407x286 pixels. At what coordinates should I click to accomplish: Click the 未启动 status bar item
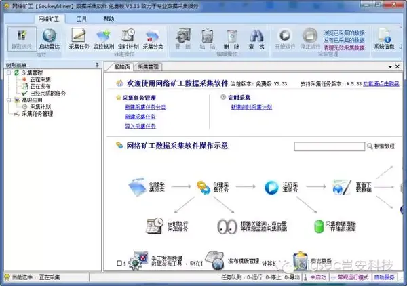pos(317,277)
